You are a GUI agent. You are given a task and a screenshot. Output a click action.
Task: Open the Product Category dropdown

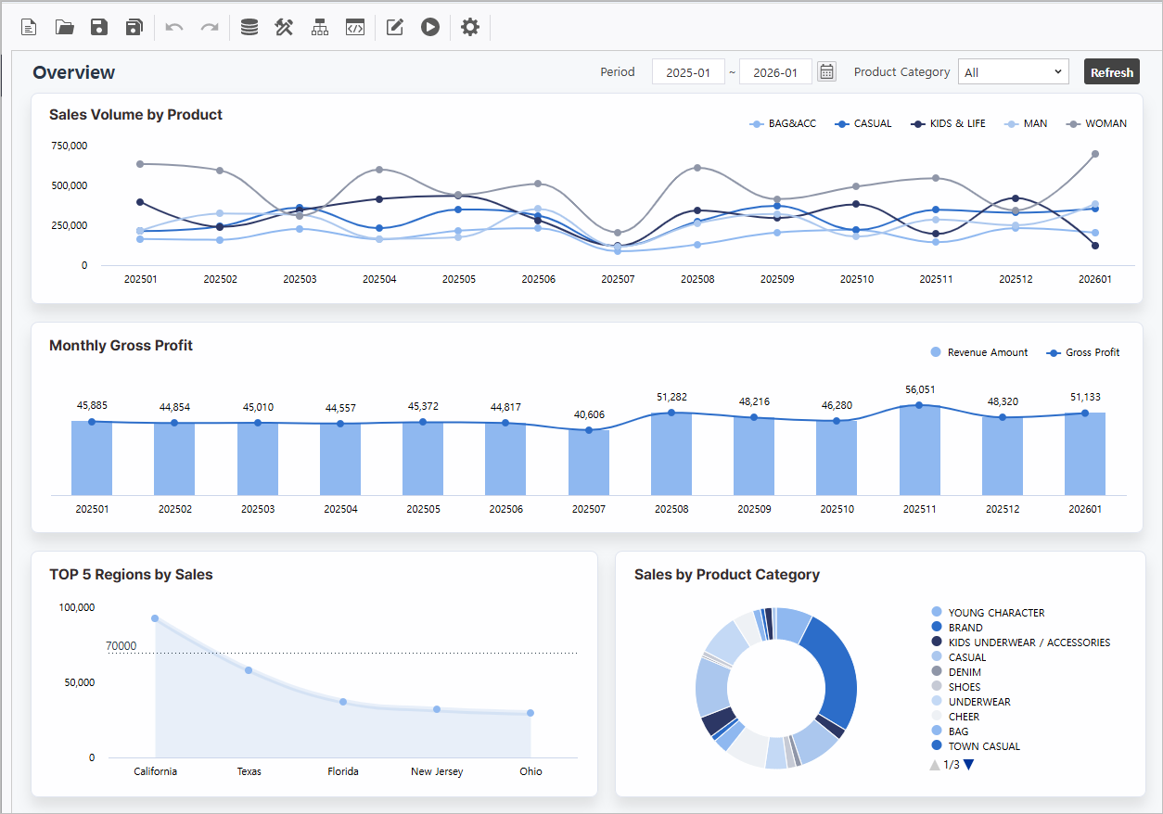1014,72
